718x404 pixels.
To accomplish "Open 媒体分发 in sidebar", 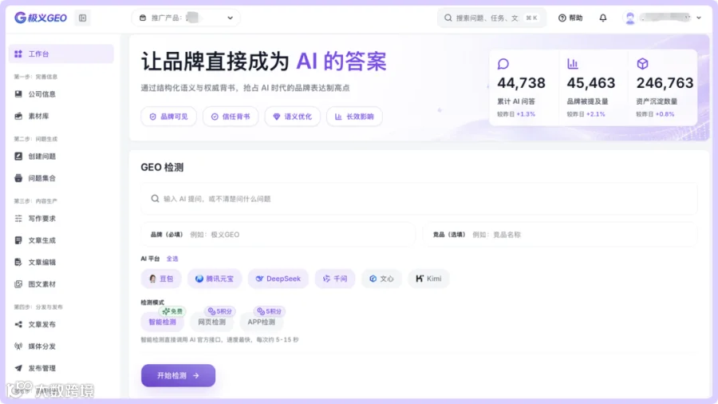I will click(61, 347).
